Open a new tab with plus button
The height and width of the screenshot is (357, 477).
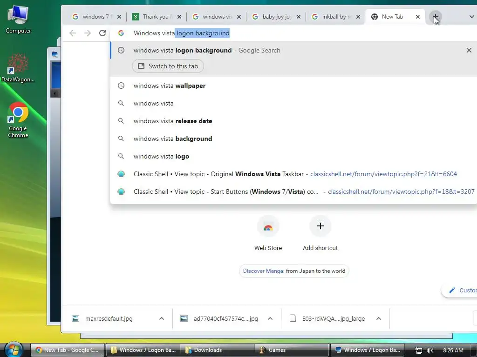coord(436,17)
